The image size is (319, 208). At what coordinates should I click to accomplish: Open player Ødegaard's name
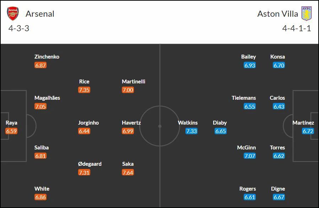pyautogui.click(x=90, y=164)
